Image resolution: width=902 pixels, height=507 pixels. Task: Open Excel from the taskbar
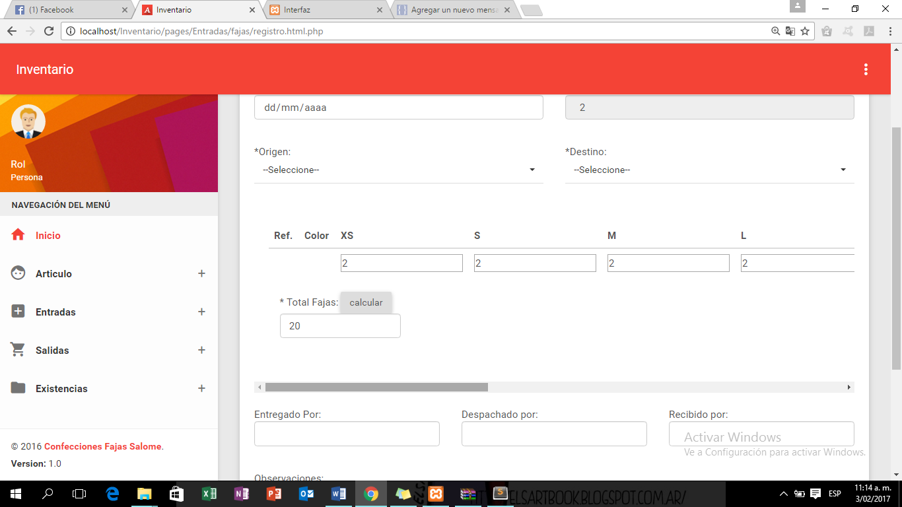coord(209,494)
